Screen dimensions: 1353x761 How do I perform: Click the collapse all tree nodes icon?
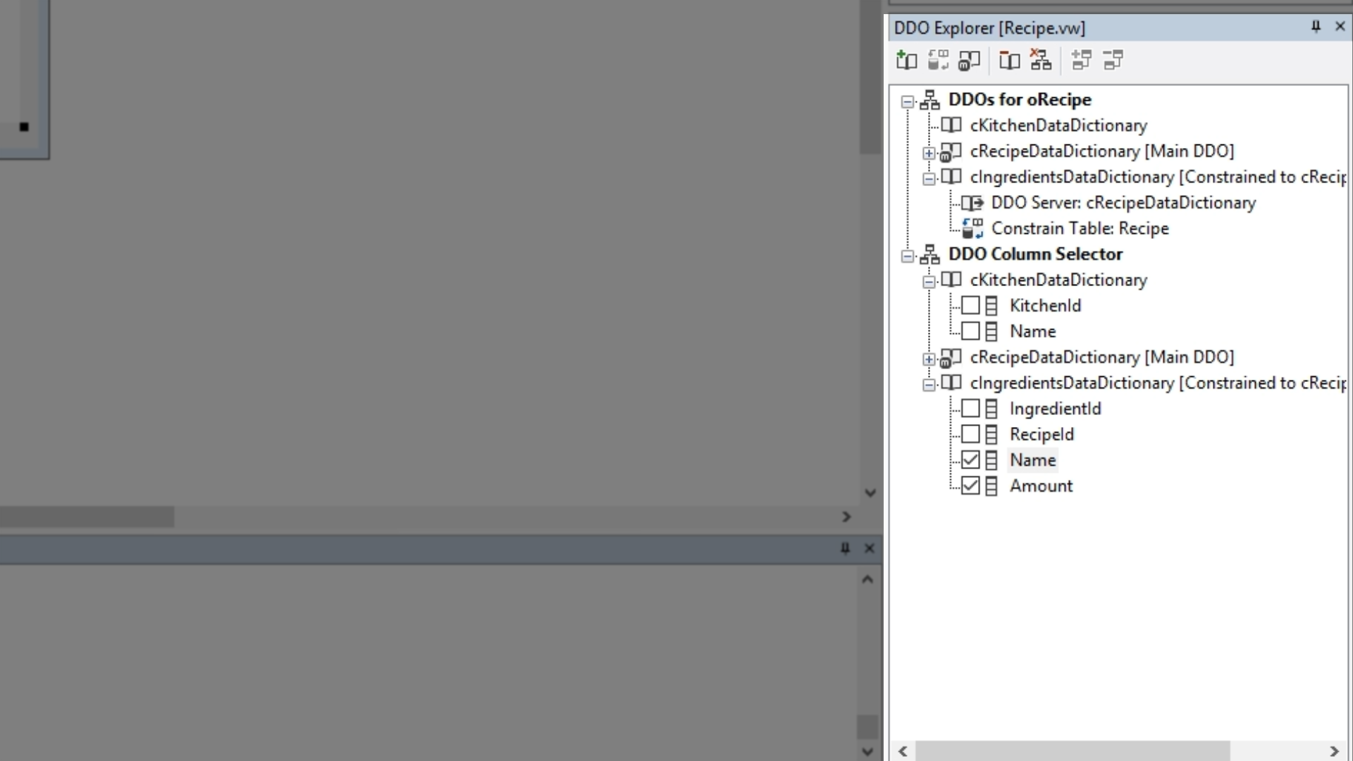[1113, 61]
